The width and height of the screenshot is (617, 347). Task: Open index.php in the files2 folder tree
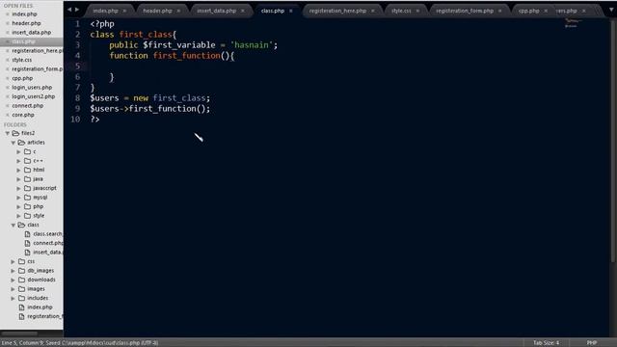click(x=40, y=307)
